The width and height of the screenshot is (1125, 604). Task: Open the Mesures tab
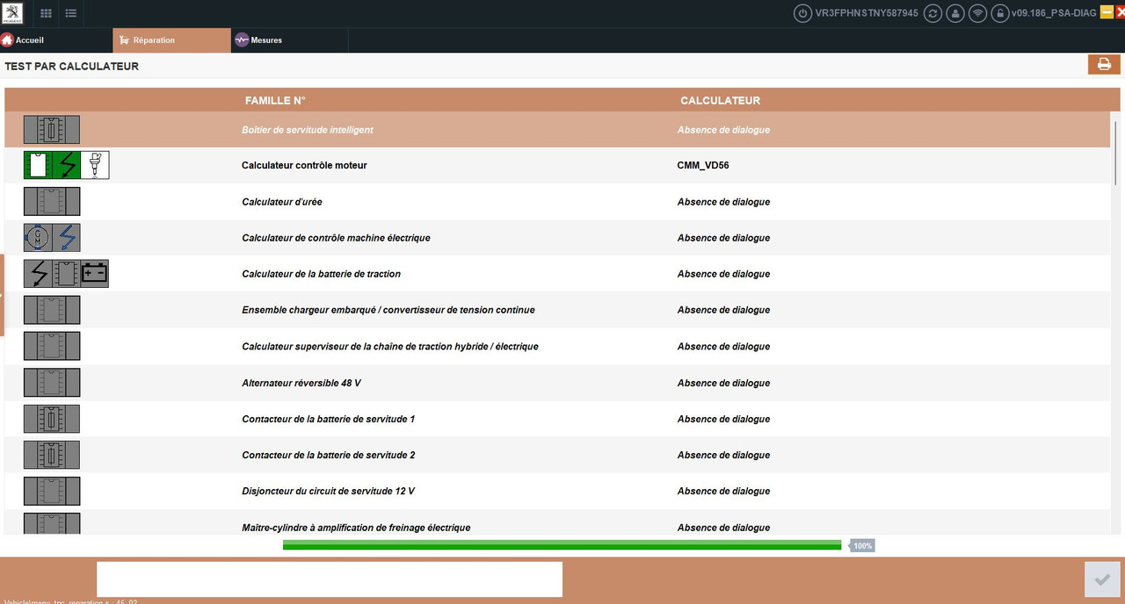[x=290, y=40]
